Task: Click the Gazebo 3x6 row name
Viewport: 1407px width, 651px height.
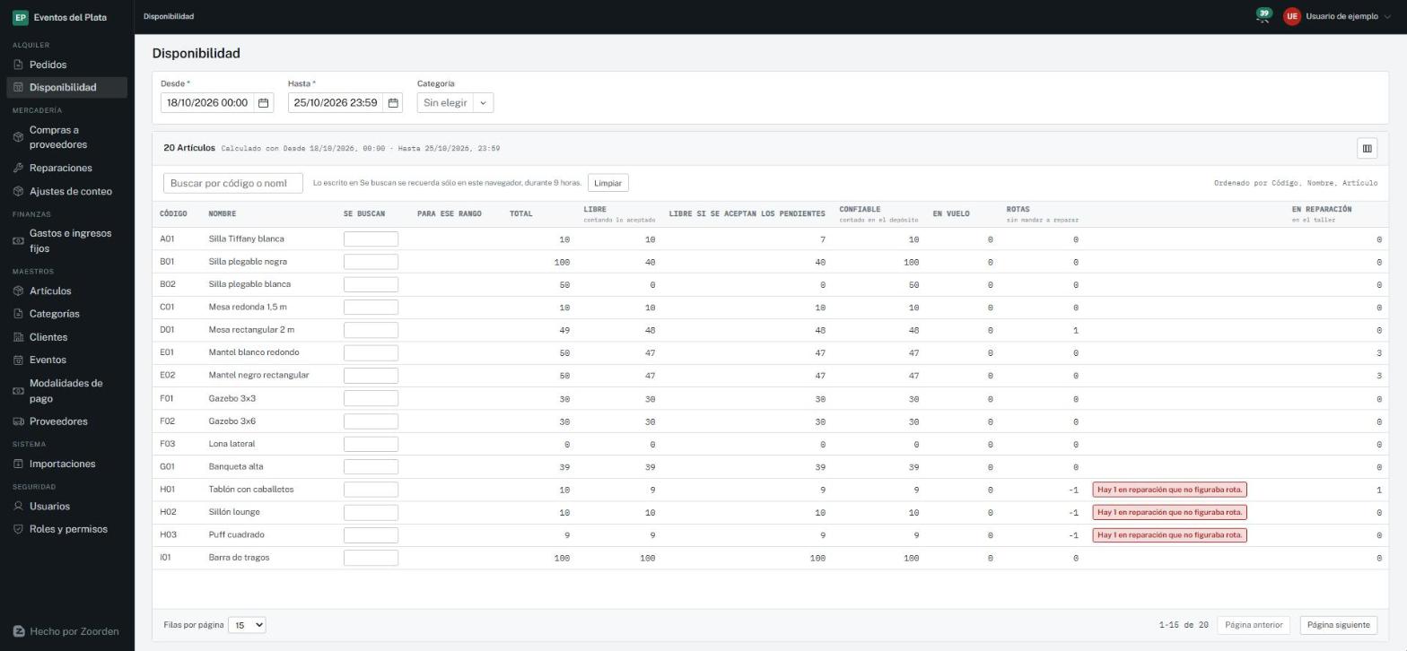Action: (232, 421)
